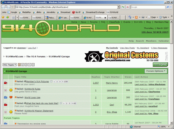Click the red hot-topic folder beside Member's 914 Pictures

[x=6, y=83]
